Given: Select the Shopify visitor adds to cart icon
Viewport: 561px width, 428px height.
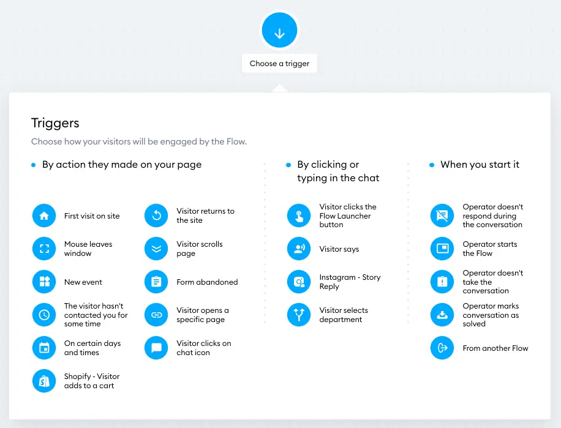Looking at the screenshot, I should [44, 381].
